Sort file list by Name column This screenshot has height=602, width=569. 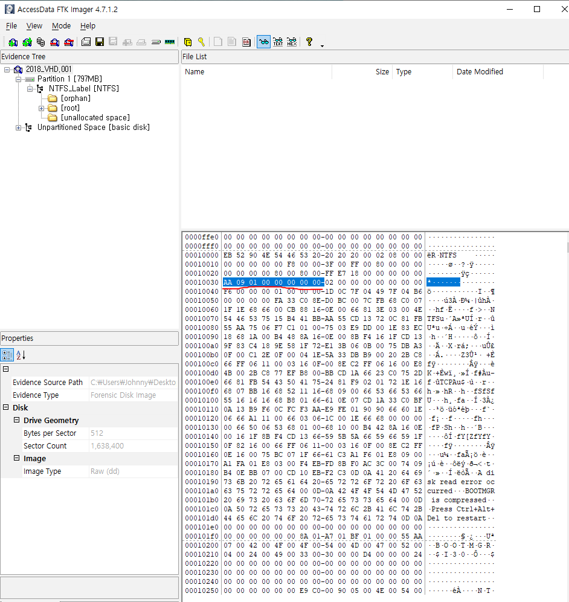(256, 72)
